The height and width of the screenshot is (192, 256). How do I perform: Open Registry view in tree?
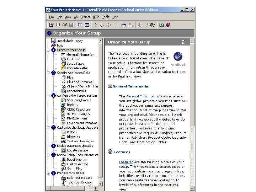[73, 105]
